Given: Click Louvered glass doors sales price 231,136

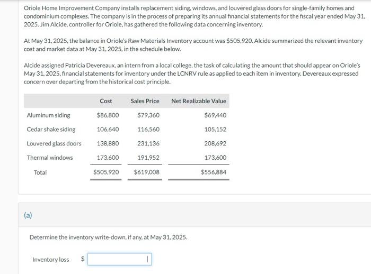Looking at the screenshot, I should pyautogui.click(x=148, y=144).
